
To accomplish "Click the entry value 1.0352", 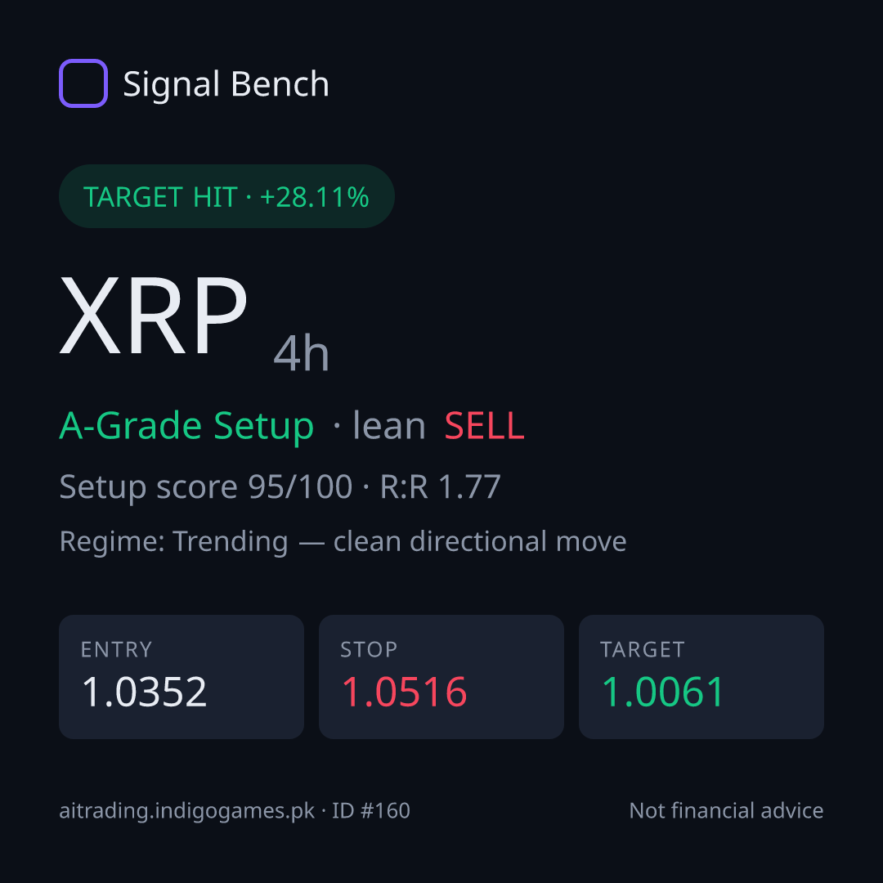I will [144, 692].
